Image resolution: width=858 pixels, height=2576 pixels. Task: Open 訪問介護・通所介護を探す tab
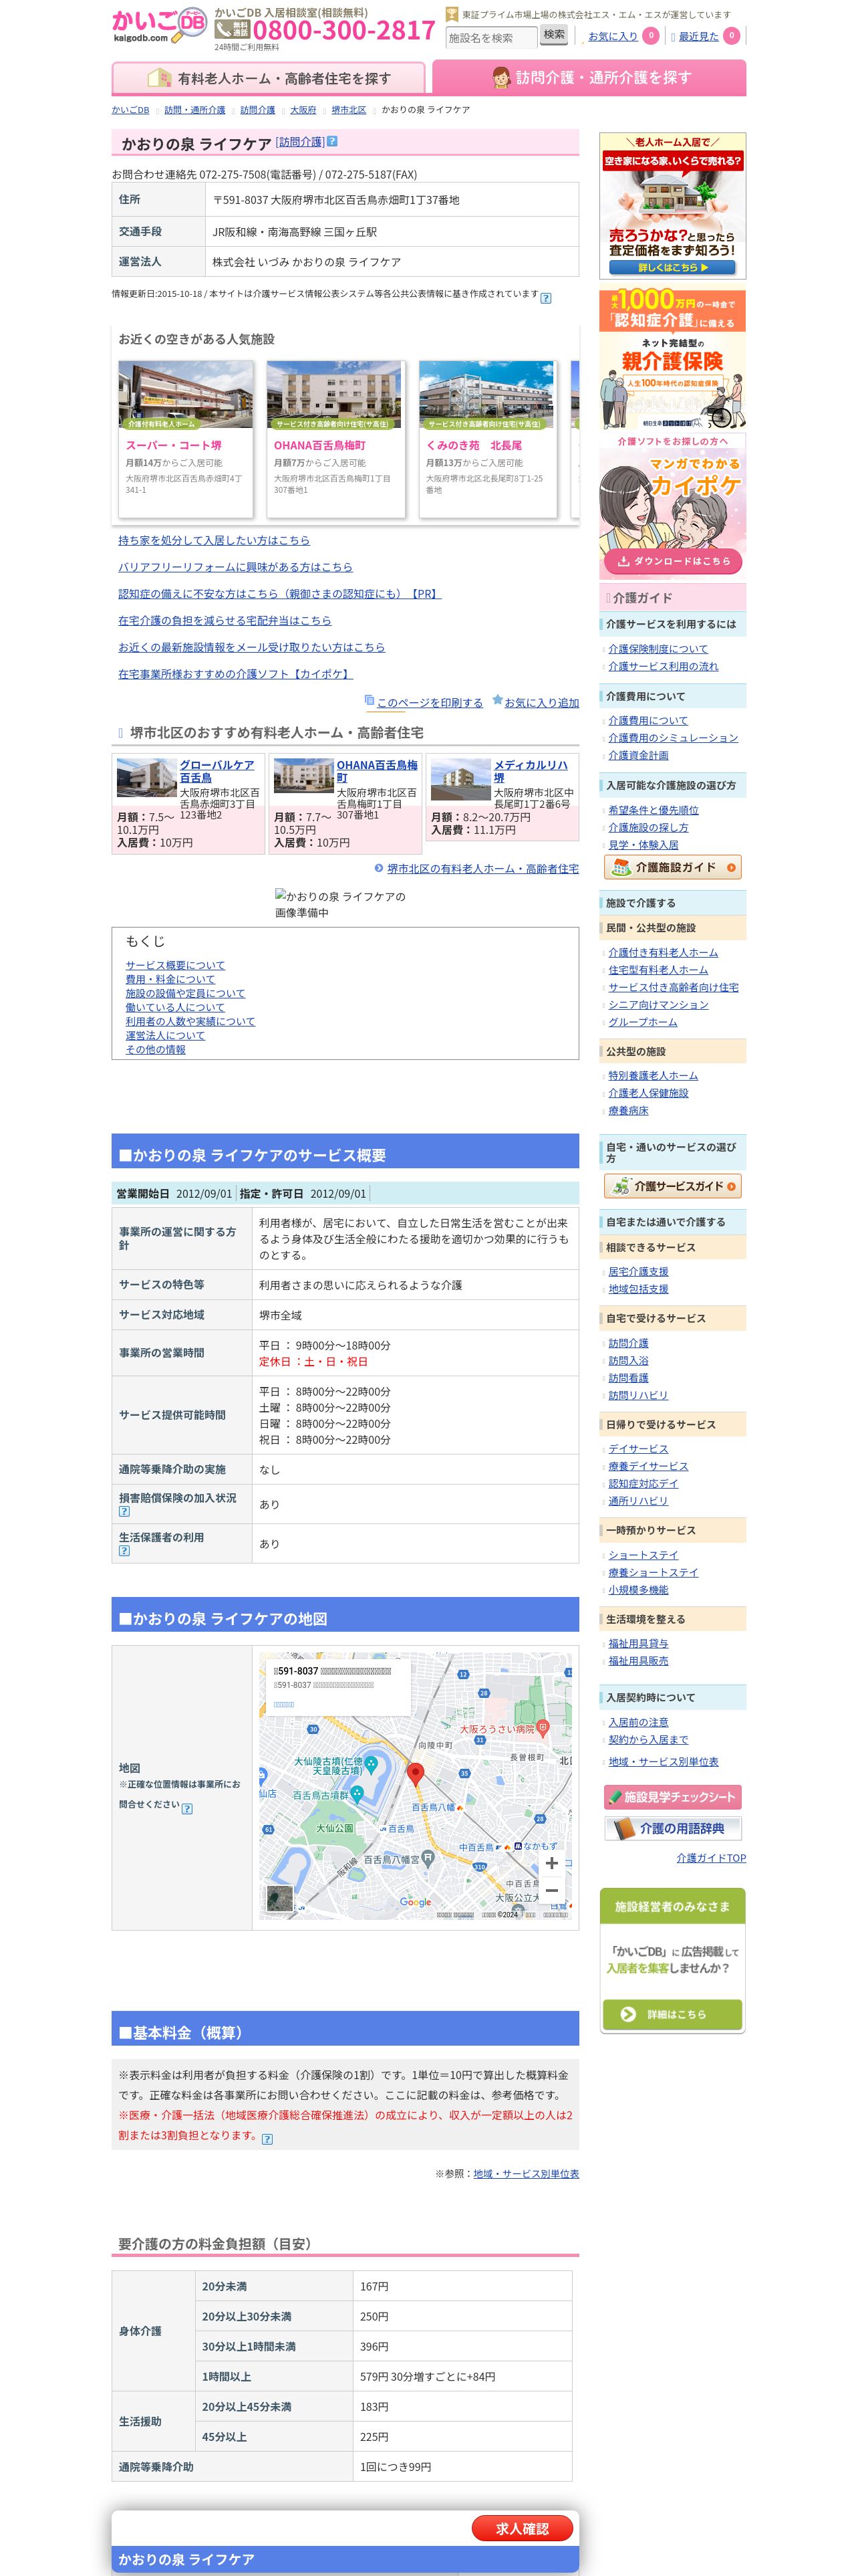click(589, 77)
